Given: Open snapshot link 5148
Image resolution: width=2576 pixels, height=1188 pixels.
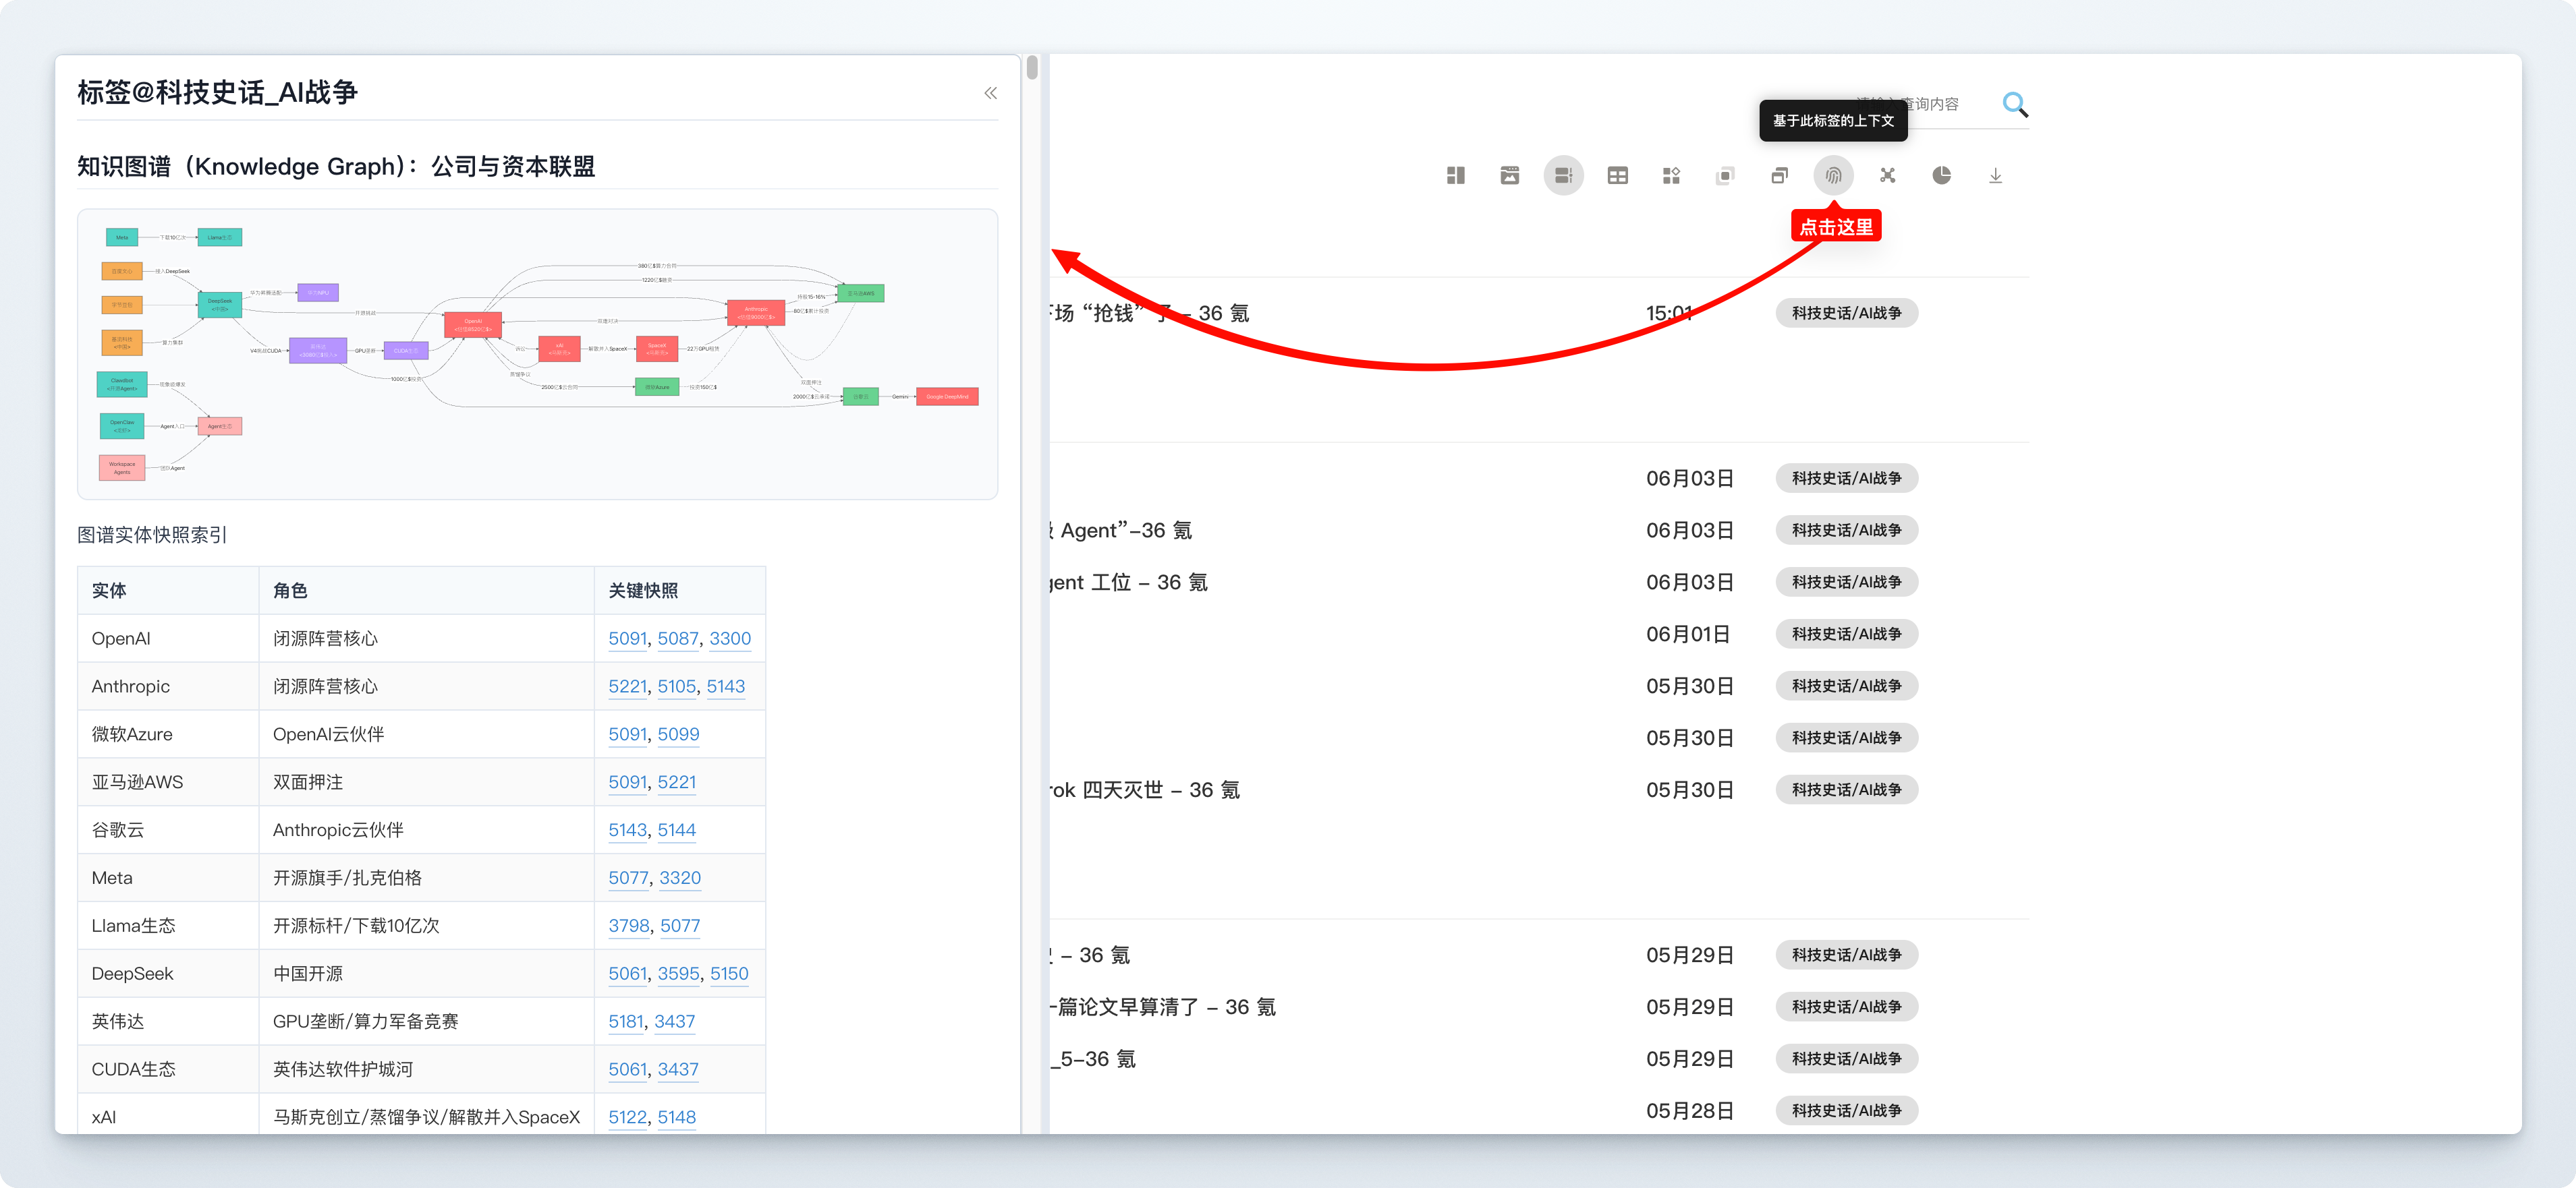Looking at the screenshot, I should click(x=677, y=1117).
